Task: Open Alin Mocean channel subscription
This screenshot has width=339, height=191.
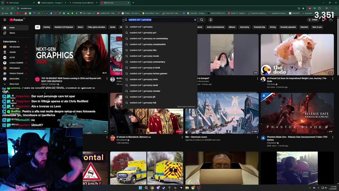Action: (15, 47)
